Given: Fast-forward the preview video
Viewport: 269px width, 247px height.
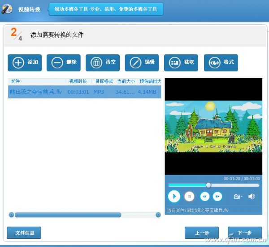Looking at the screenshot, I should (x=217, y=196).
